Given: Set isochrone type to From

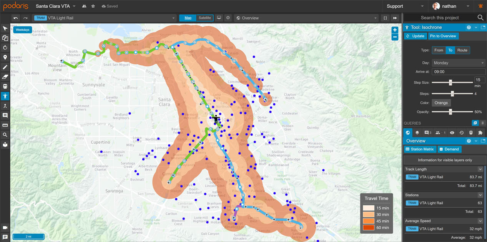Looking at the screenshot, I should [439, 50].
